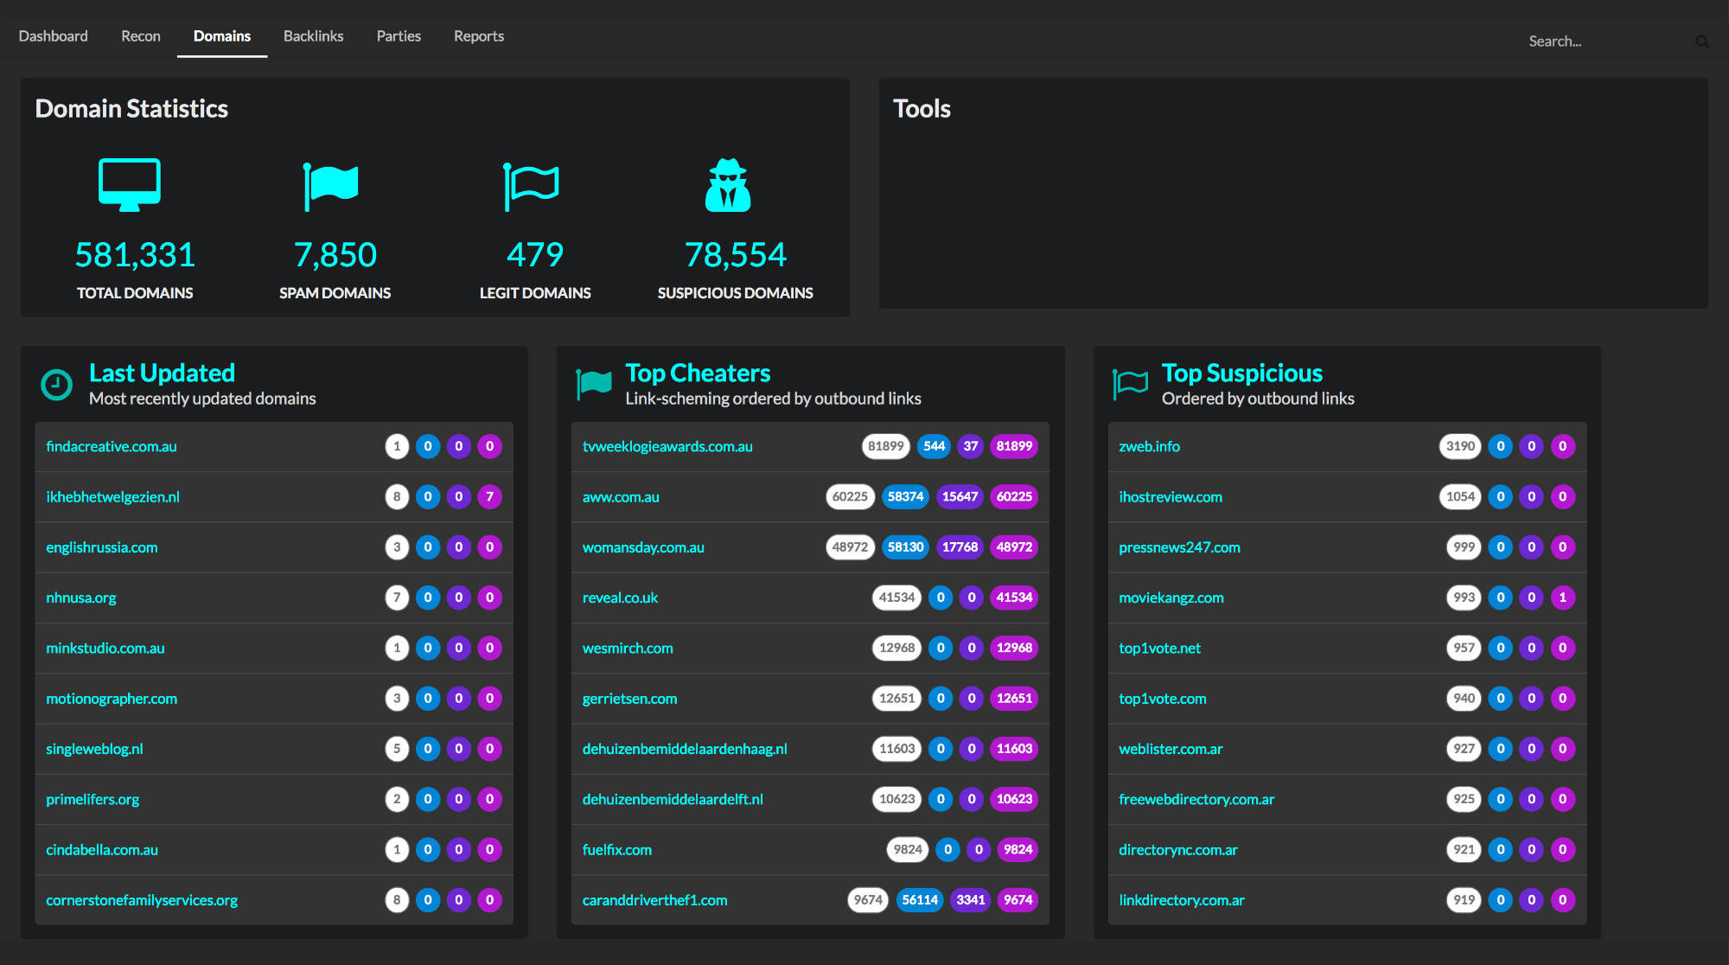Open fuelfix.com cheater link
The width and height of the screenshot is (1729, 965).
pyautogui.click(x=617, y=850)
